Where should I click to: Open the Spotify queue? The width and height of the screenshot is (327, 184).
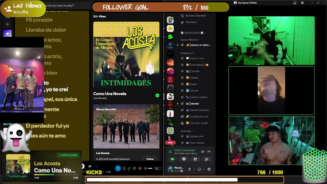[134, 168]
